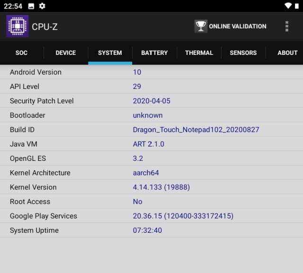Tap the trophy icon for validation
The image size is (303, 273).
click(201, 26)
